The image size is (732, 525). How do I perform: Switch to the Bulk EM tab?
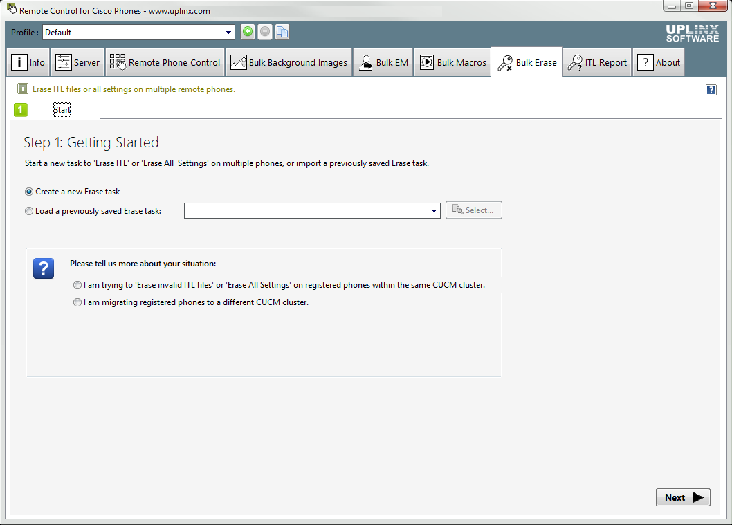pos(383,62)
